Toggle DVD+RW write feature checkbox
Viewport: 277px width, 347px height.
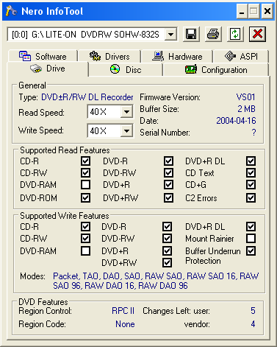[x=167, y=262]
